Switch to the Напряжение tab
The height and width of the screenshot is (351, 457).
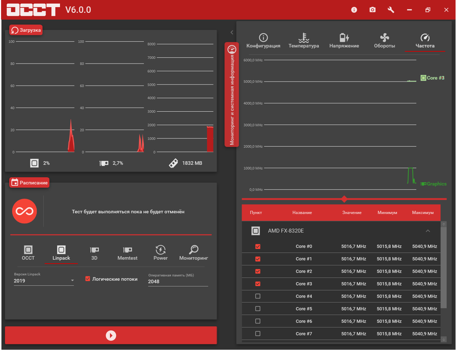pyautogui.click(x=344, y=41)
